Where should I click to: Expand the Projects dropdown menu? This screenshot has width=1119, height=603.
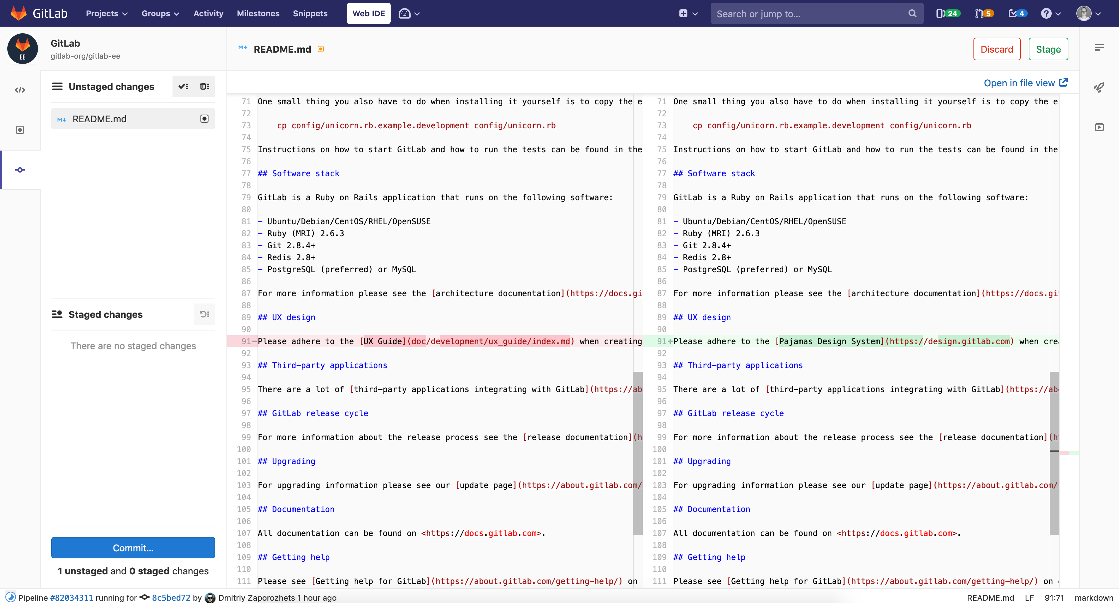pos(107,13)
